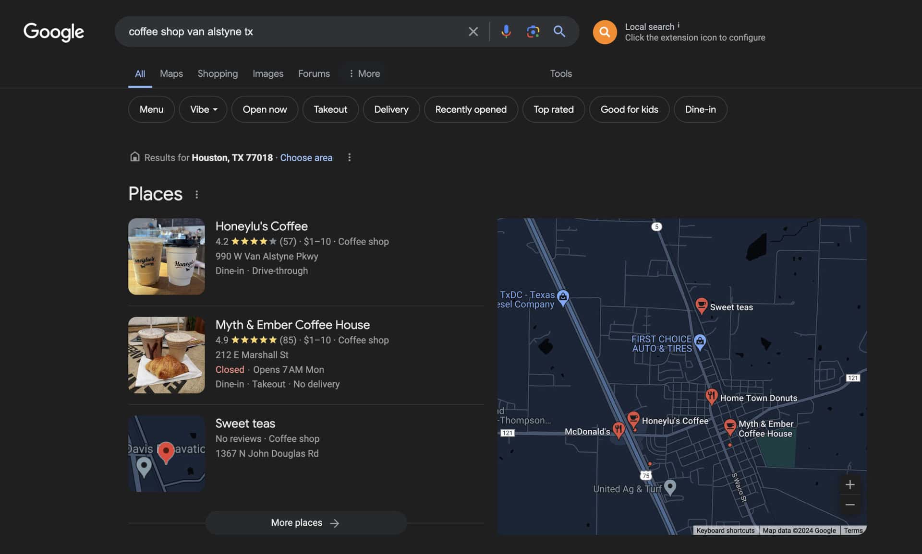This screenshot has width=922, height=554.
Task: Click the magnifying glass search icon
Action: [x=559, y=32]
